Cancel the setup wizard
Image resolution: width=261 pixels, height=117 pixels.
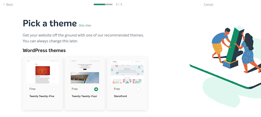coord(208,5)
